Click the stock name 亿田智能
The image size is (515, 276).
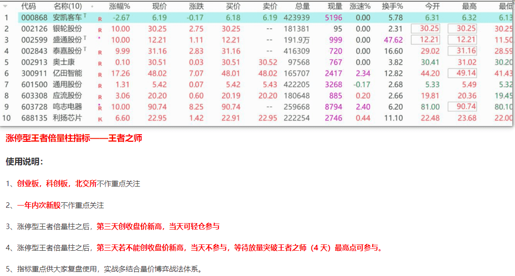click(x=67, y=74)
